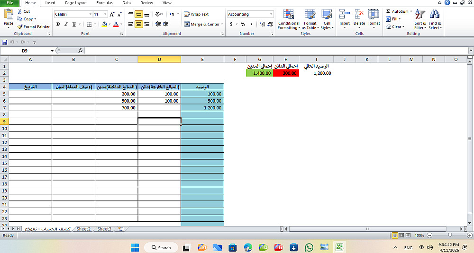Click the Copy icon

click(x=19, y=19)
